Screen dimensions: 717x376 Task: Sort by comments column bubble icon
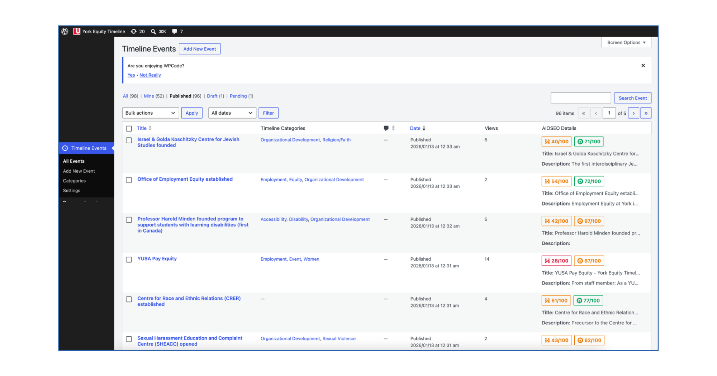pos(386,128)
